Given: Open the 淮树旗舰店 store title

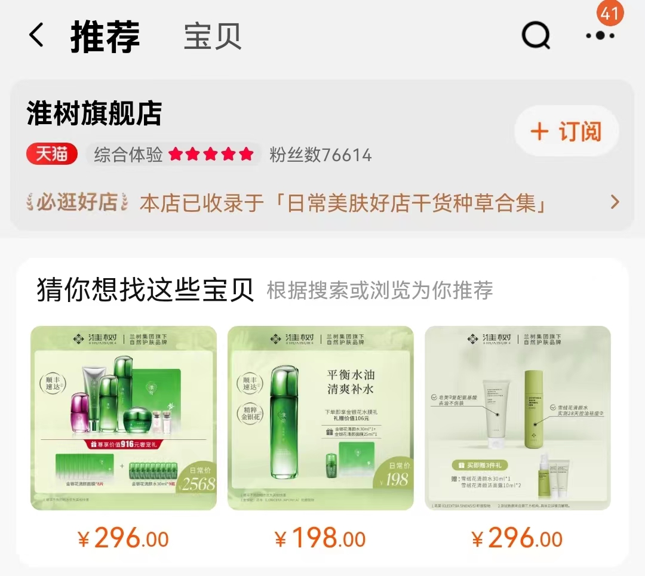Looking at the screenshot, I should point(94,113).
